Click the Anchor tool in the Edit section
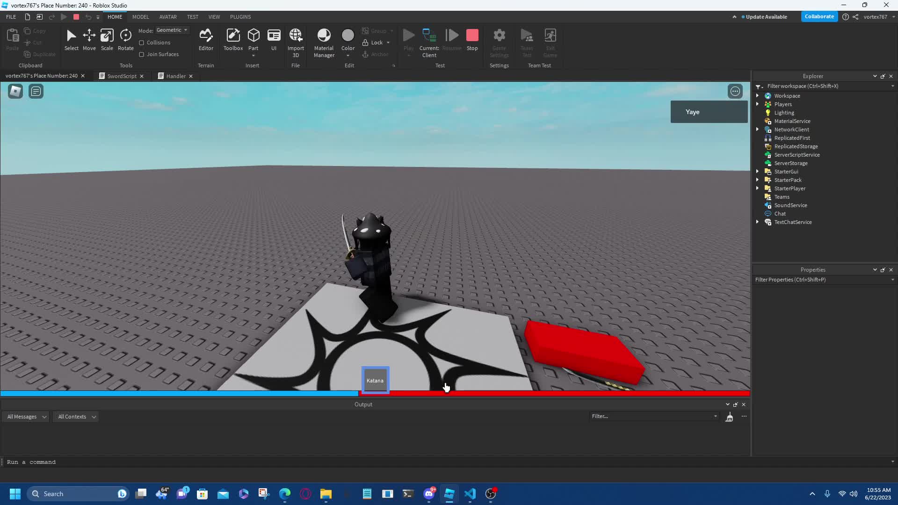This screenshot has width=898, height=505. click(376, 54)
